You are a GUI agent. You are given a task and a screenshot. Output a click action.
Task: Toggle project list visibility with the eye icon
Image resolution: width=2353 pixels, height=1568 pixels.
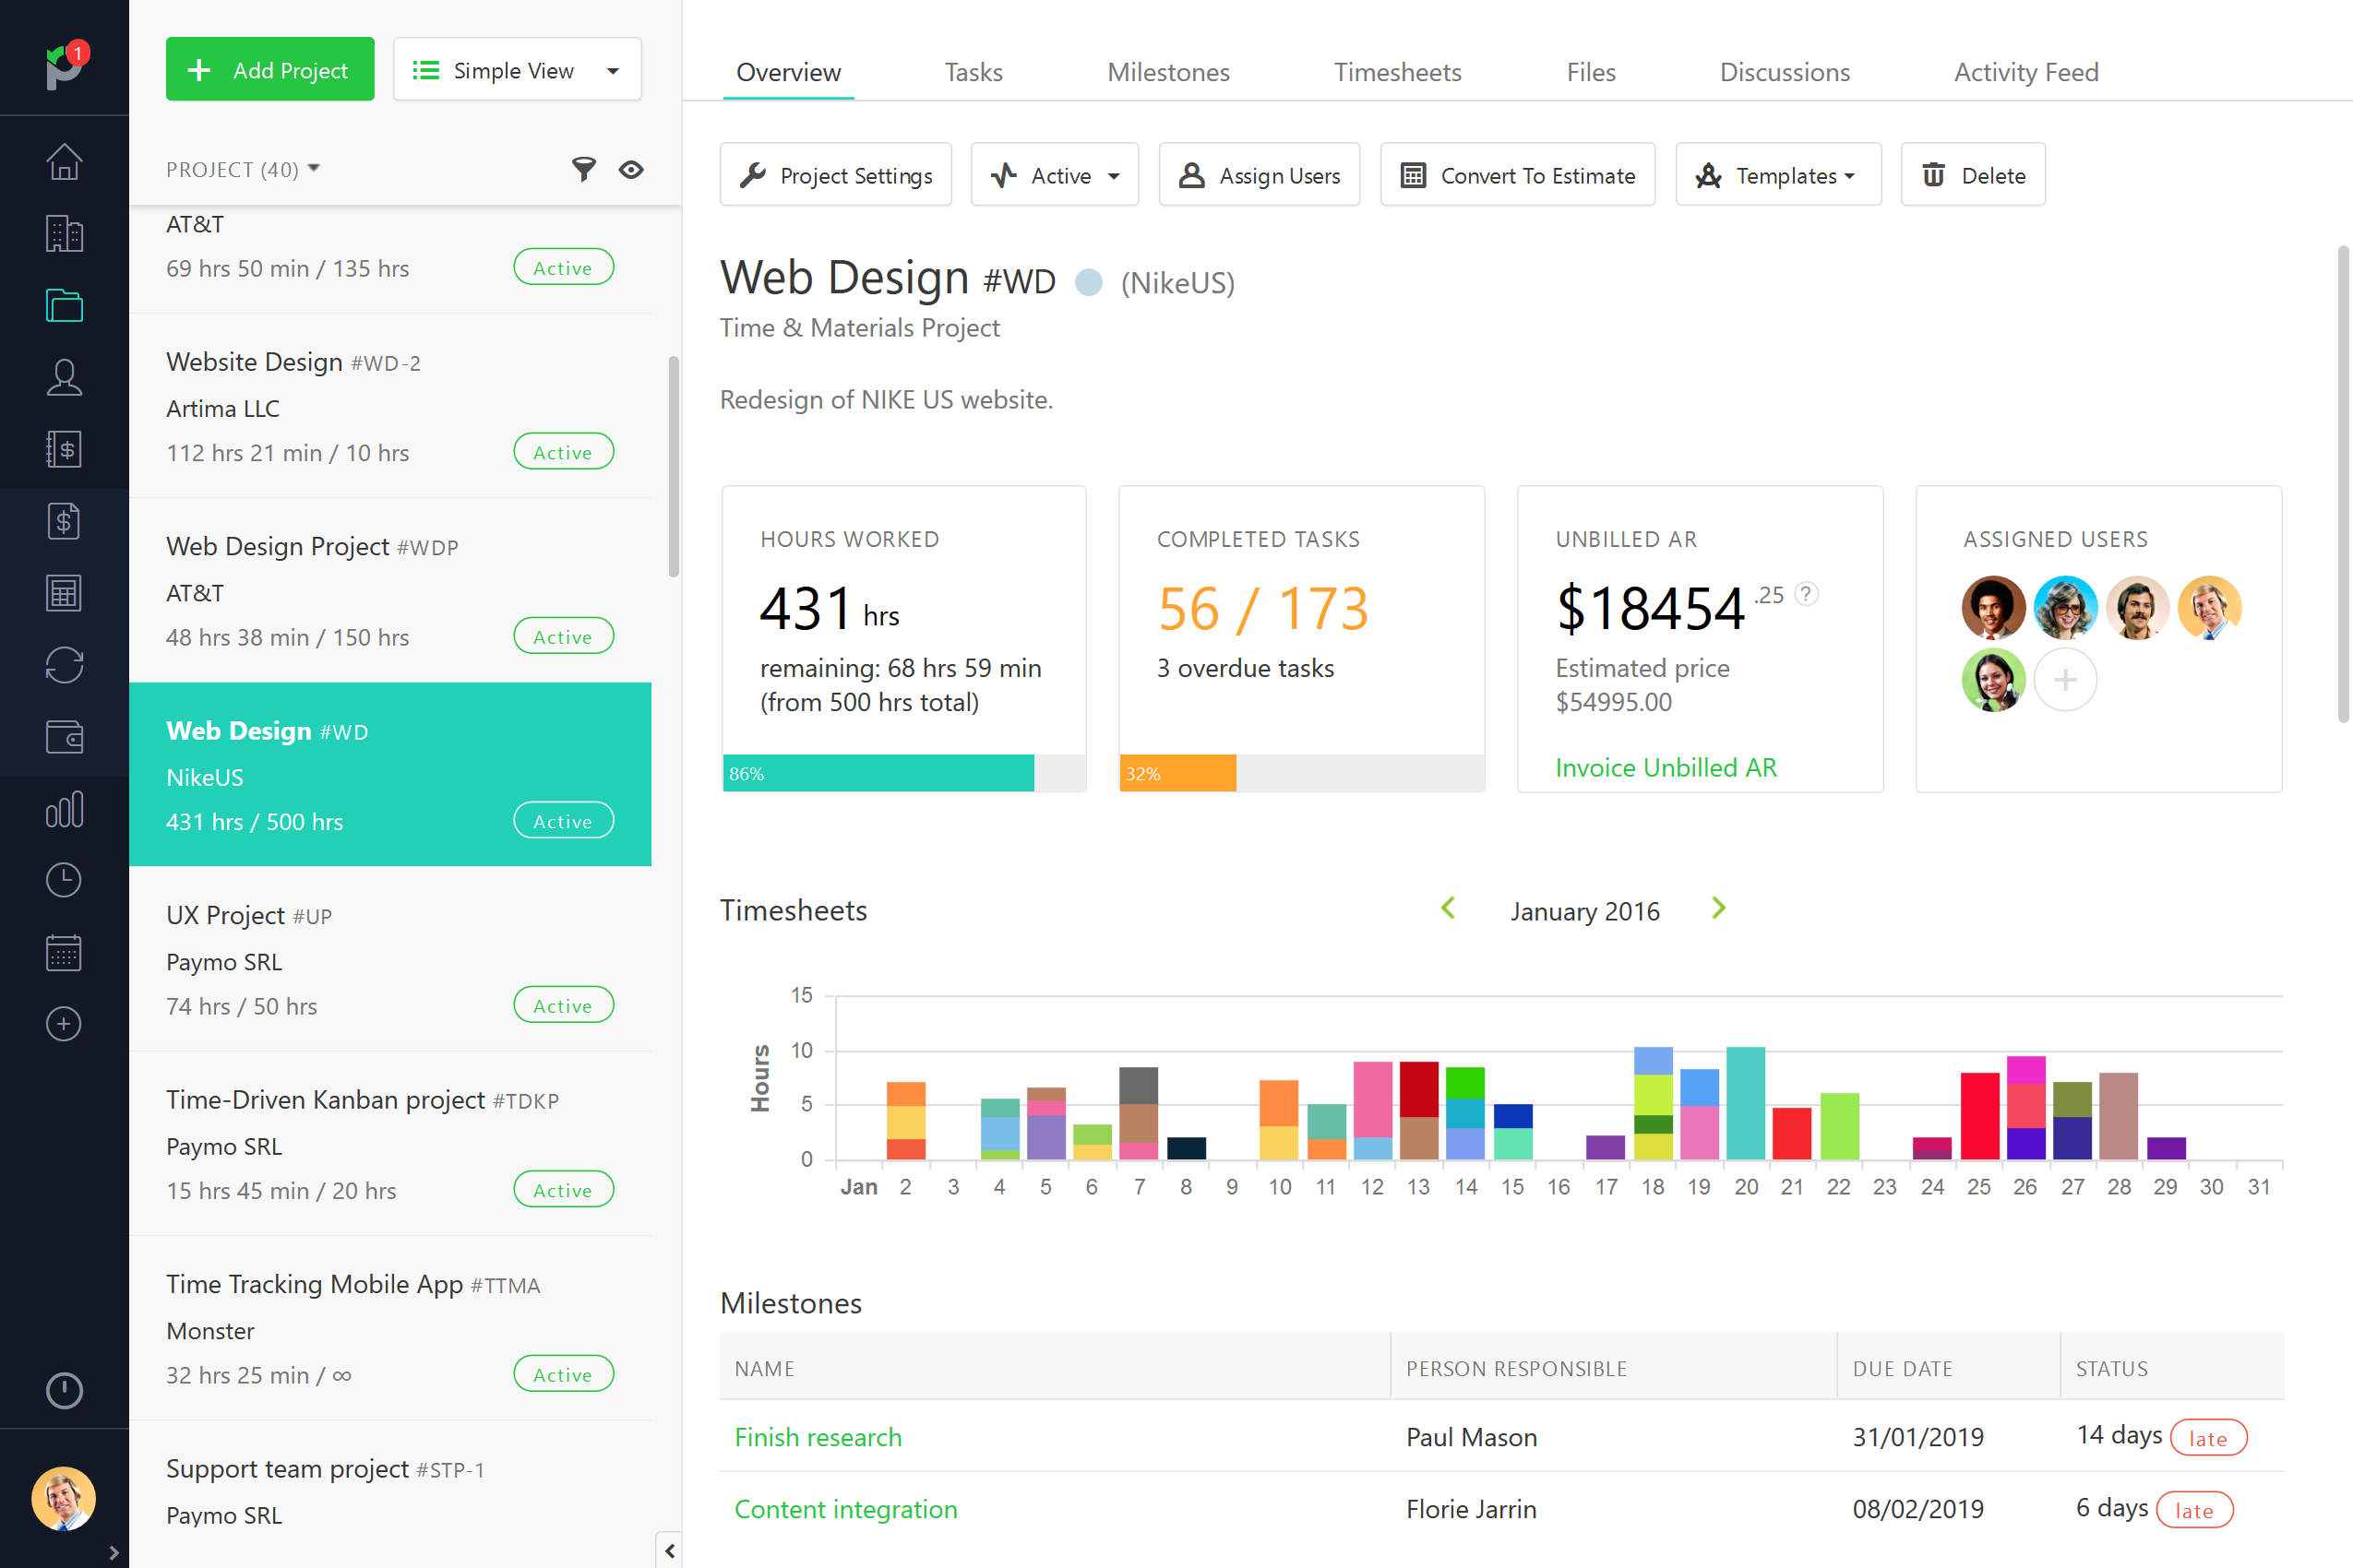point(631,170)
